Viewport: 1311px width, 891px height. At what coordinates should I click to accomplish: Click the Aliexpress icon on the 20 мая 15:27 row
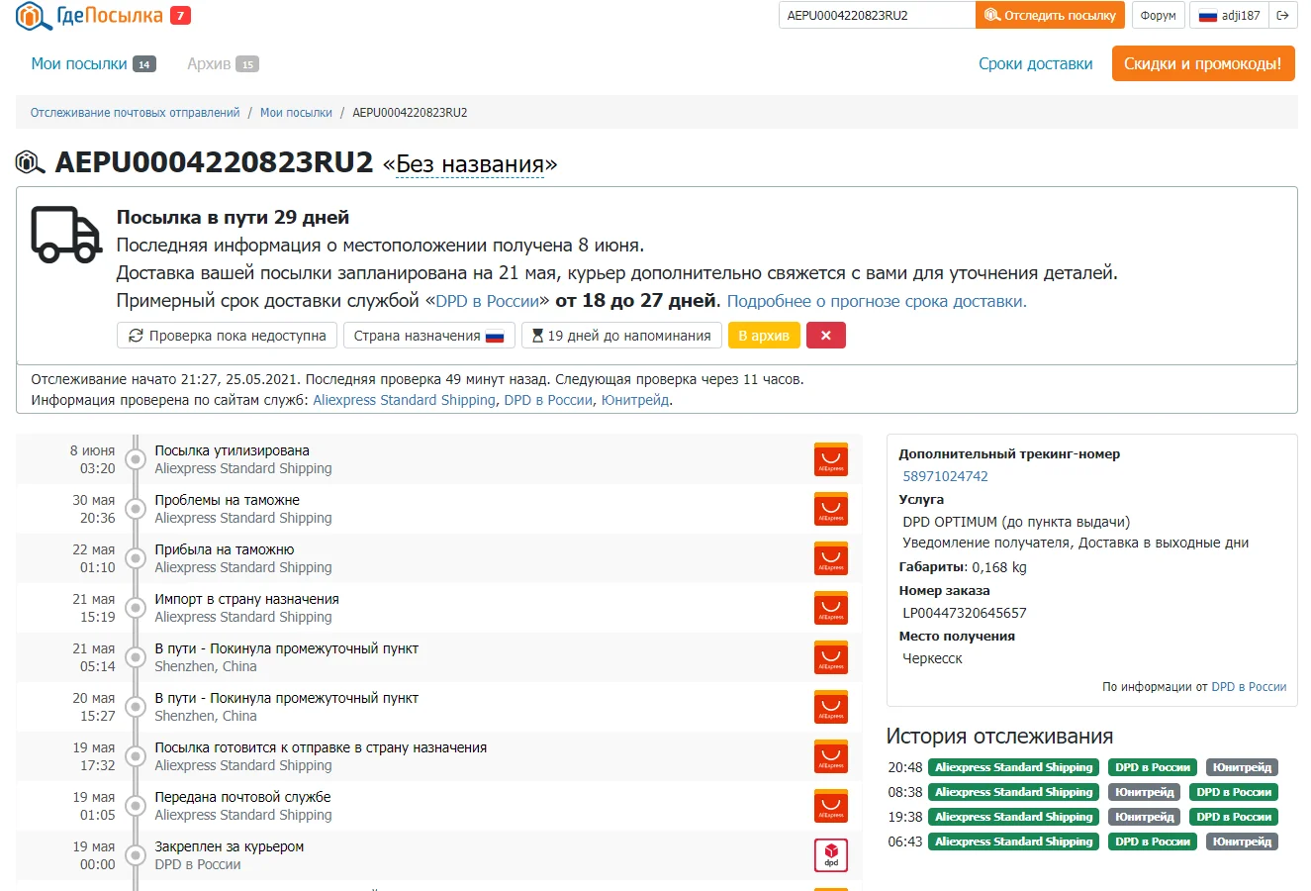coord(831,707)
